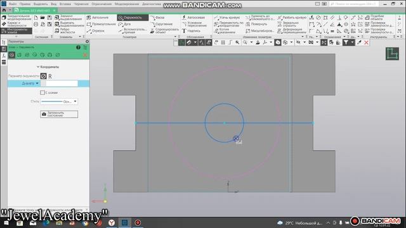Toggle the grid display icon in view toolbar

223,42
